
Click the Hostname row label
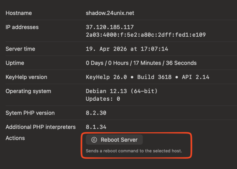tap(19, 13)
